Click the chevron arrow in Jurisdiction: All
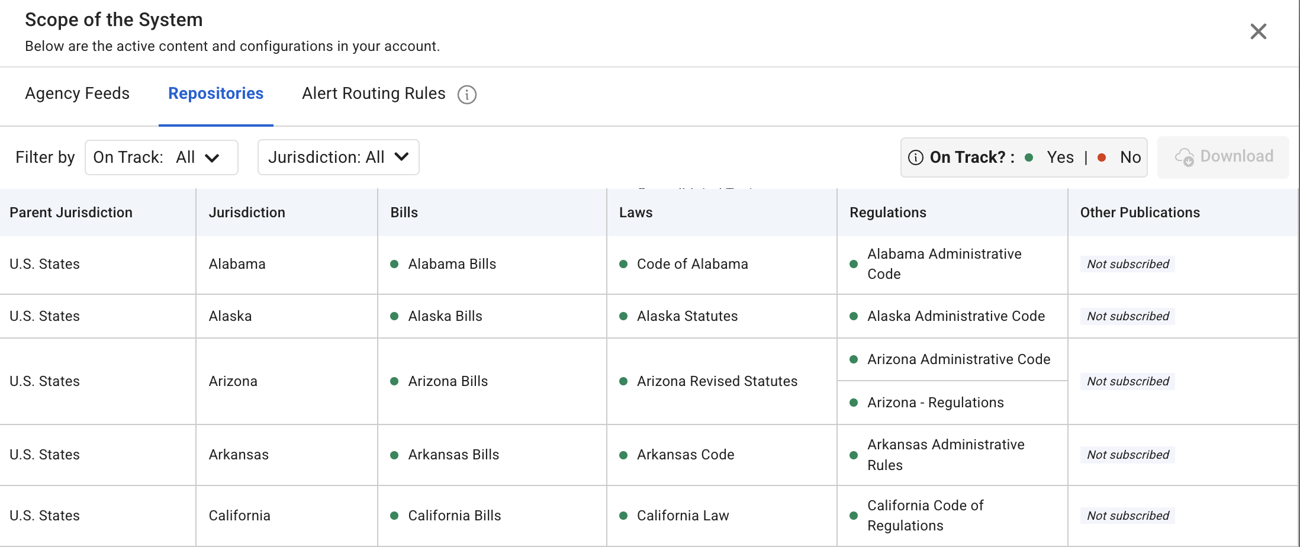Image resolution: width=1300 pixels, height=547 pixels. point(402,157)
